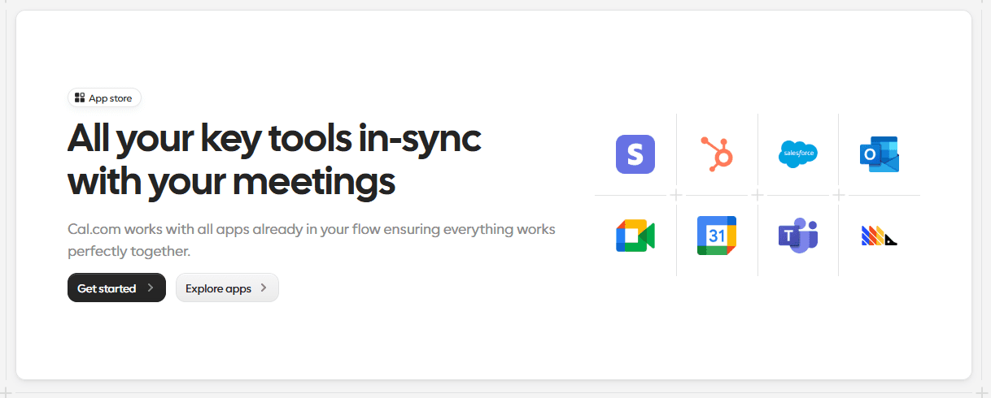The width and height of the screenshot is (991, 398).
Task: Click the Get started button
Action: click(116, 288)
